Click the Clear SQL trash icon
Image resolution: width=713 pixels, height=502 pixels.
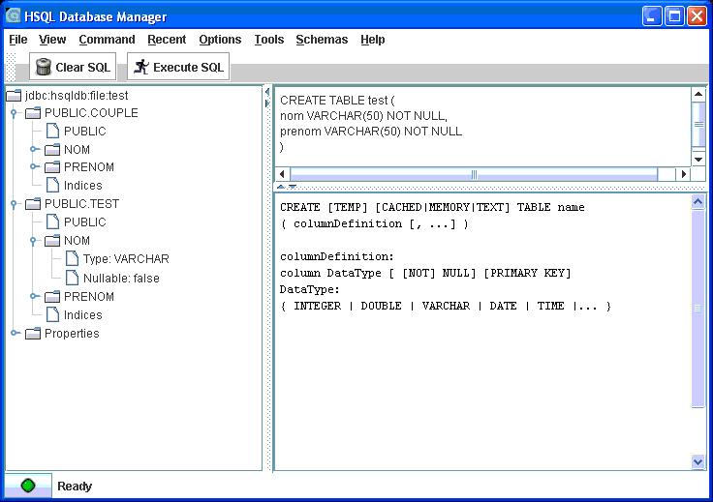pos(44,67)
